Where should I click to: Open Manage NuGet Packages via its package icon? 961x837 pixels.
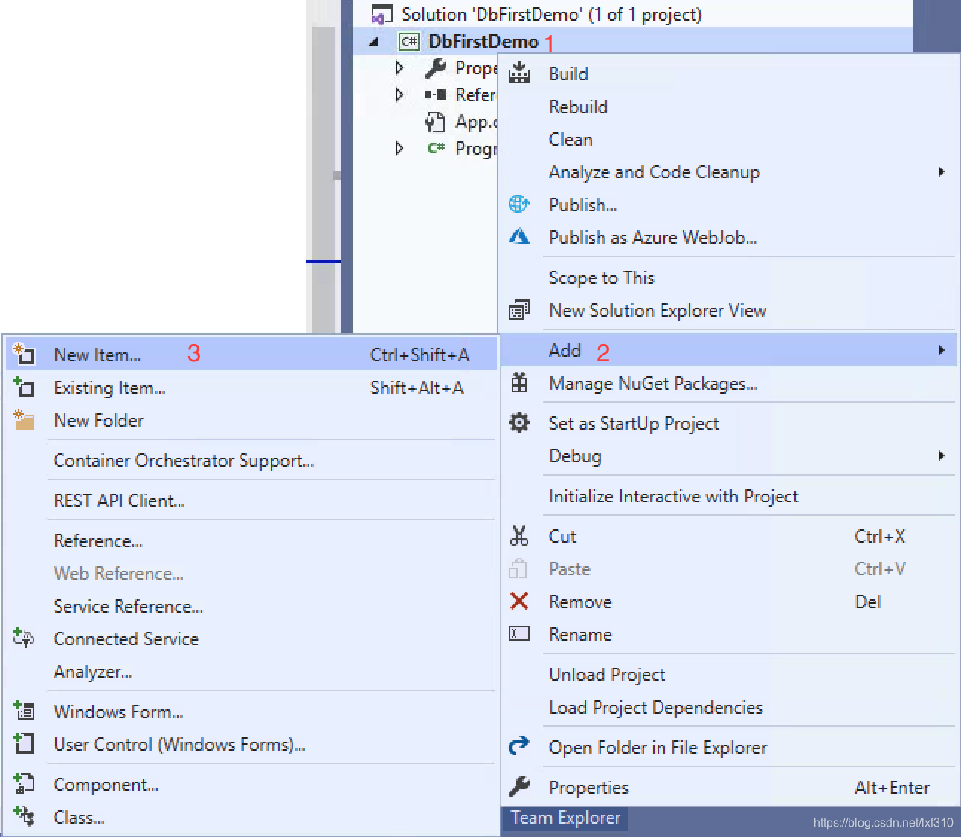click(x=518, y=383)
